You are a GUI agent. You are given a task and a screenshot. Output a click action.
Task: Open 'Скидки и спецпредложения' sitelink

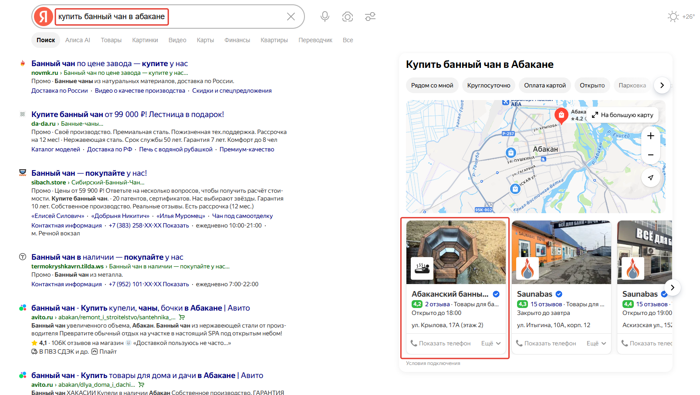[232, 90]
